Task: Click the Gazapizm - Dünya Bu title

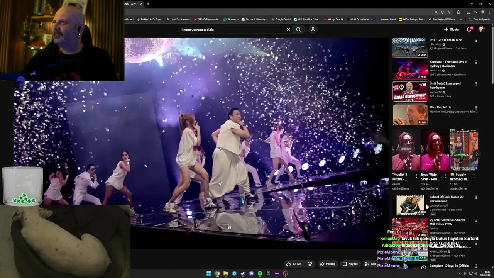Action: click(x=450, y=266)
